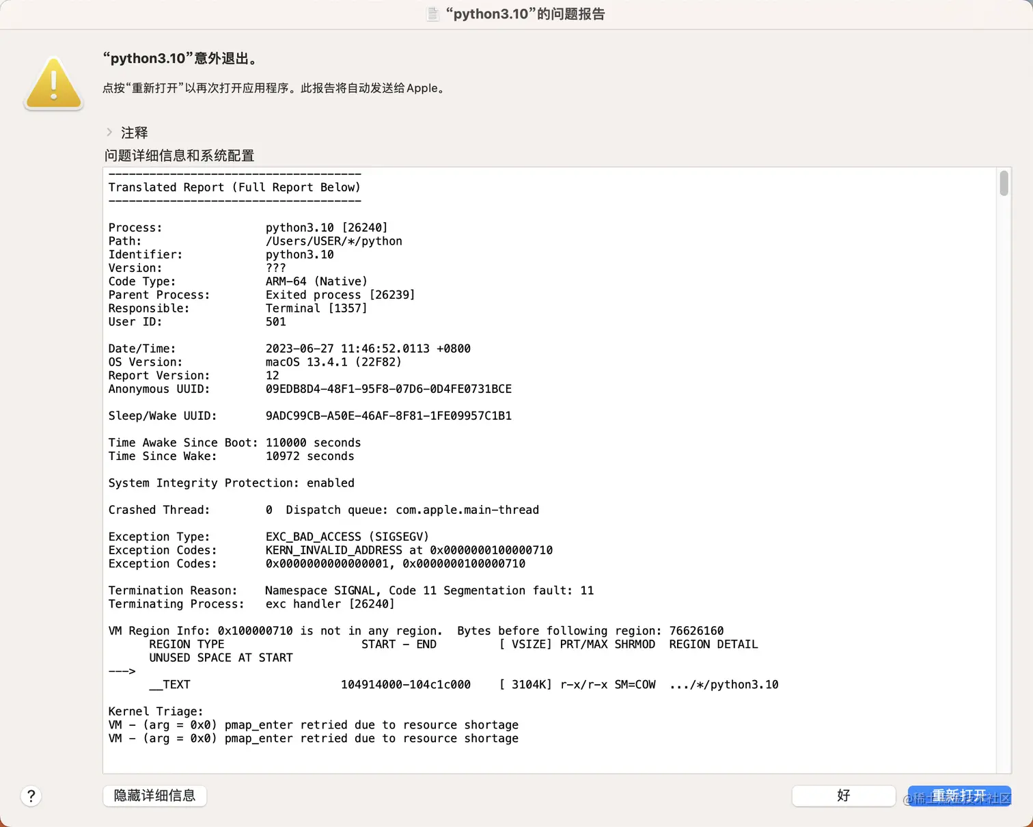Click the second pmap_enter retried line
1033x827 pixels.
pyautogui.click(x=314, y=739)
